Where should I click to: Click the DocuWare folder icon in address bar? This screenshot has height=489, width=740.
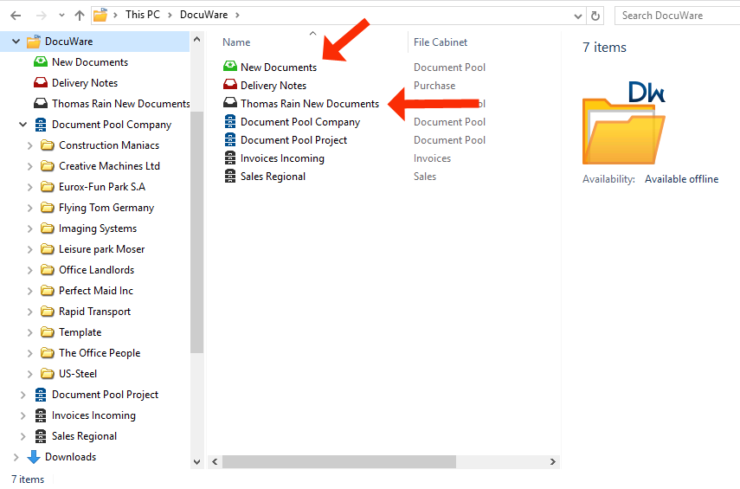[100, 15]
